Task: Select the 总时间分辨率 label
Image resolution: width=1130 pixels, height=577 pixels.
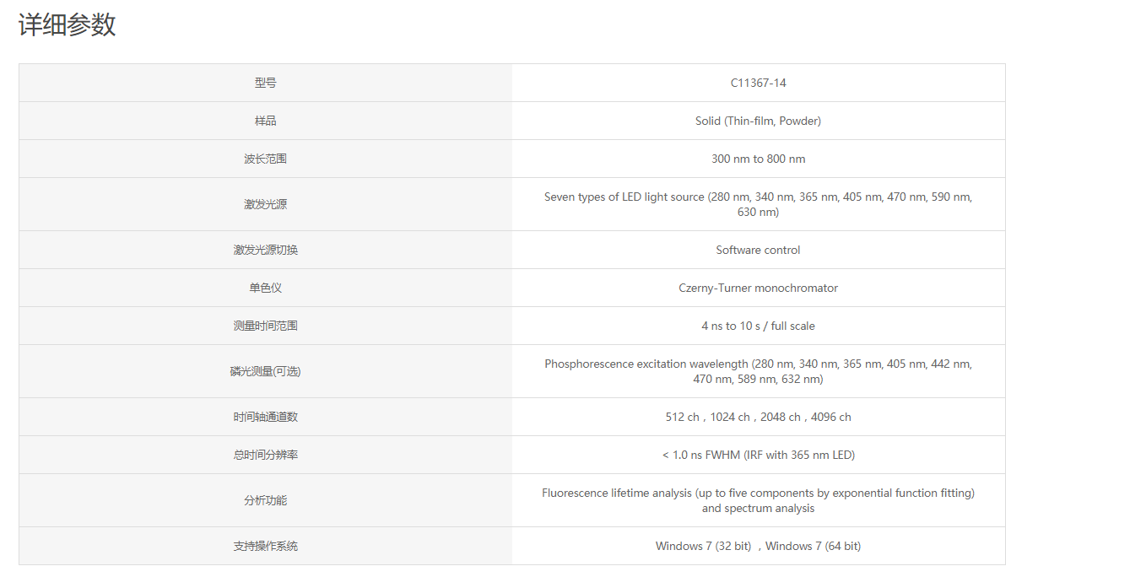Action: pyautogui.click(x=265, y=455)
